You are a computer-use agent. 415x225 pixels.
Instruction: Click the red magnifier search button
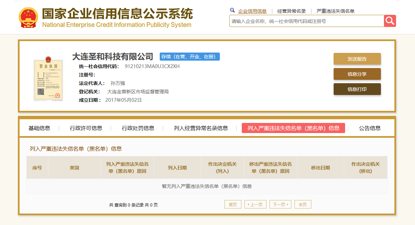click(x=390, y=21)
